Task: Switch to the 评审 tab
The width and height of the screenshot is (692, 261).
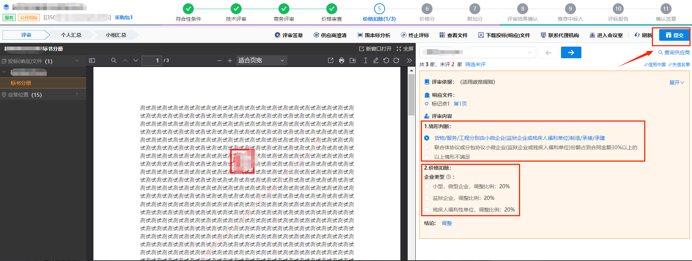Action: (x=26, y=35)
